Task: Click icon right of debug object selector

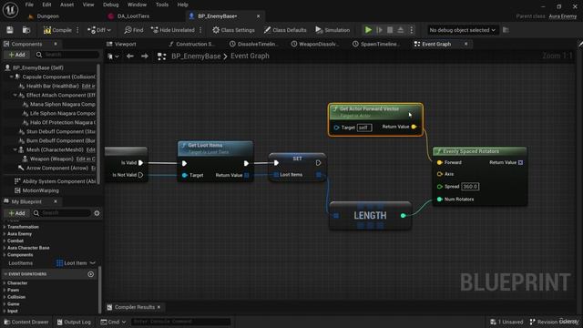Action: [506, 30]
